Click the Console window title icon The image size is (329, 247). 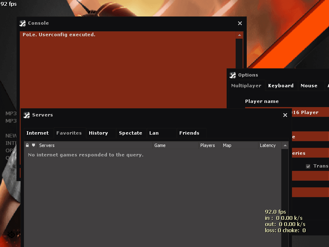[x=23, y=23]
